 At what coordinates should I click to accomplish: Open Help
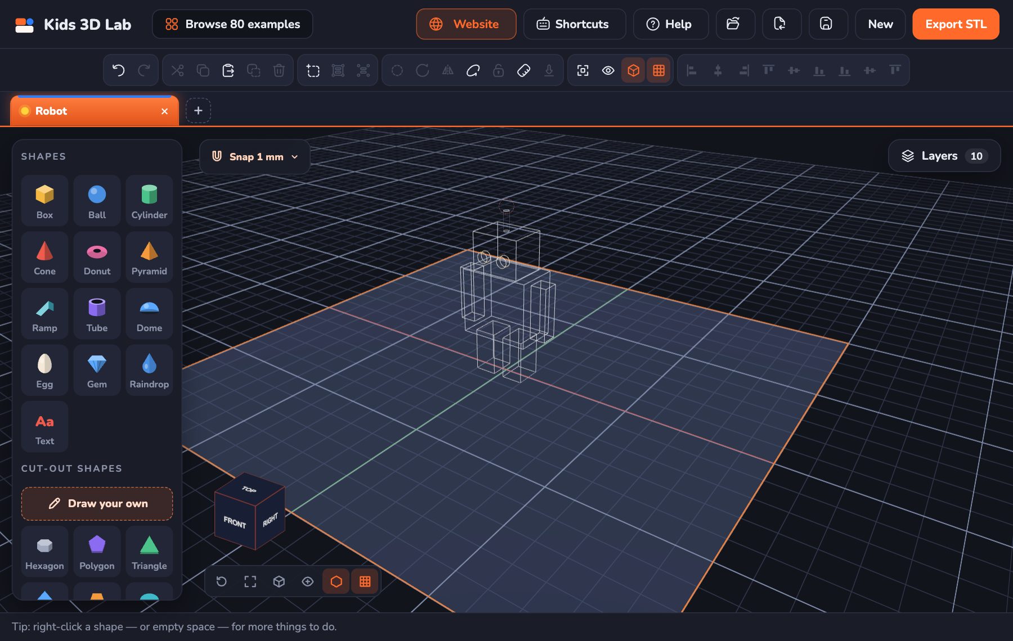coord(671,24)
